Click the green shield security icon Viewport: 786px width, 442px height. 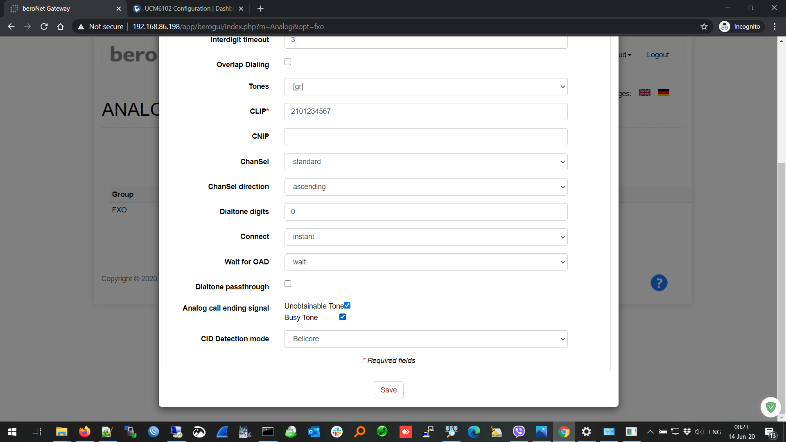(770, 407)
